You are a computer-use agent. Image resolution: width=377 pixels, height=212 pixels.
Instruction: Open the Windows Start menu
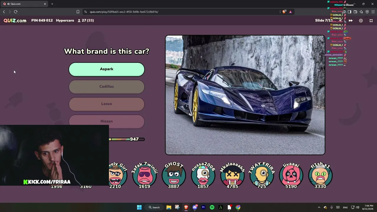tap(139, 207)
